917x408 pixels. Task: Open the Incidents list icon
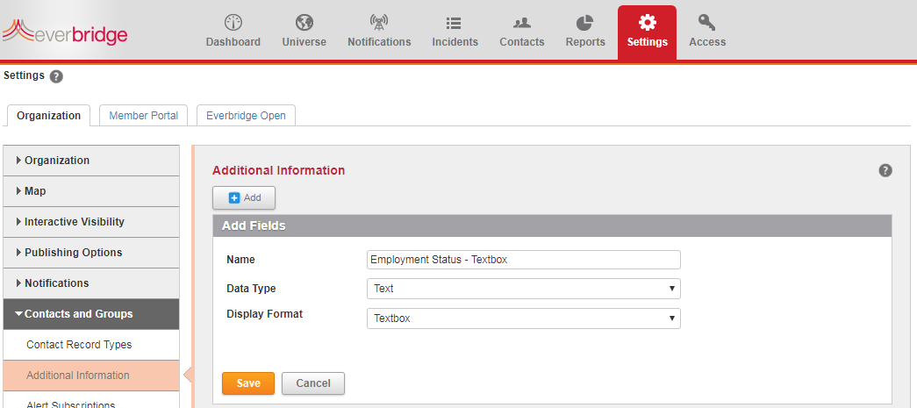(x=455, y=23)
